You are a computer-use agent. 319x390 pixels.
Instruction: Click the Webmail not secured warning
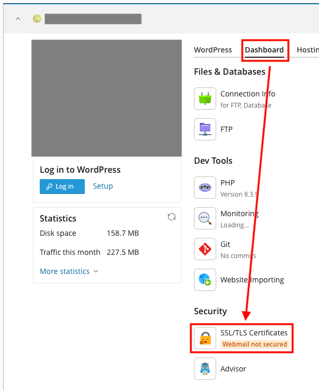coord(255,344)
